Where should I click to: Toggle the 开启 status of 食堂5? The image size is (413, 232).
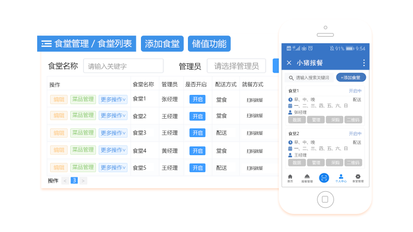198,168
